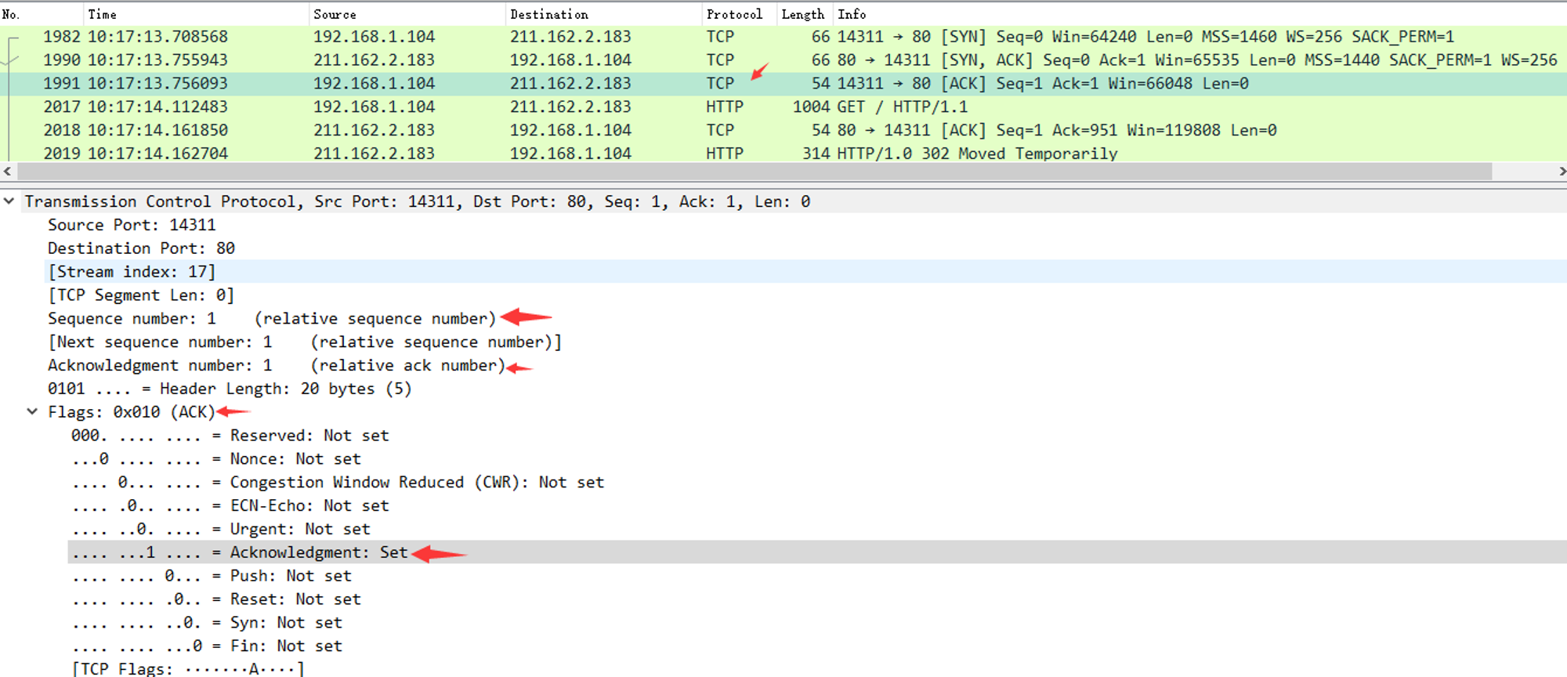Click time 10:17:14.161850 of packet 2018
Viewport: 1567px width, 677px height.
[157, 131]
